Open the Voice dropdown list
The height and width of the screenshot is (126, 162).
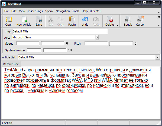(x=97, y=37)
